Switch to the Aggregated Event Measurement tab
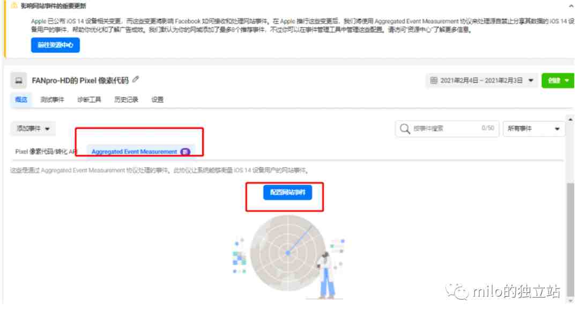This screenshot has height=317, width=579. coord(140,152)
